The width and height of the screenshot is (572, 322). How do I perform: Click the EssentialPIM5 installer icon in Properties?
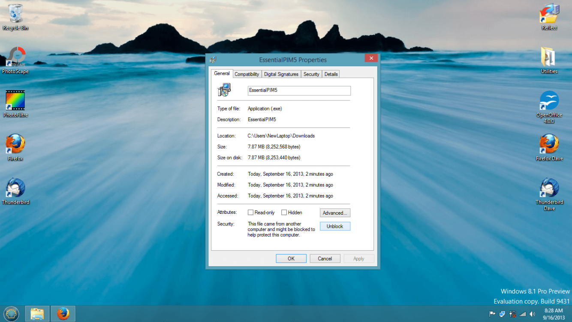(x=224, y=90)
